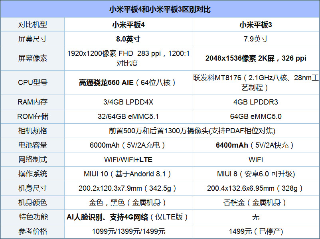Click the 200.4x132.6x6.95mm（328g）cell
Screen dimensions: 320x239
click(x=256, y=188)
